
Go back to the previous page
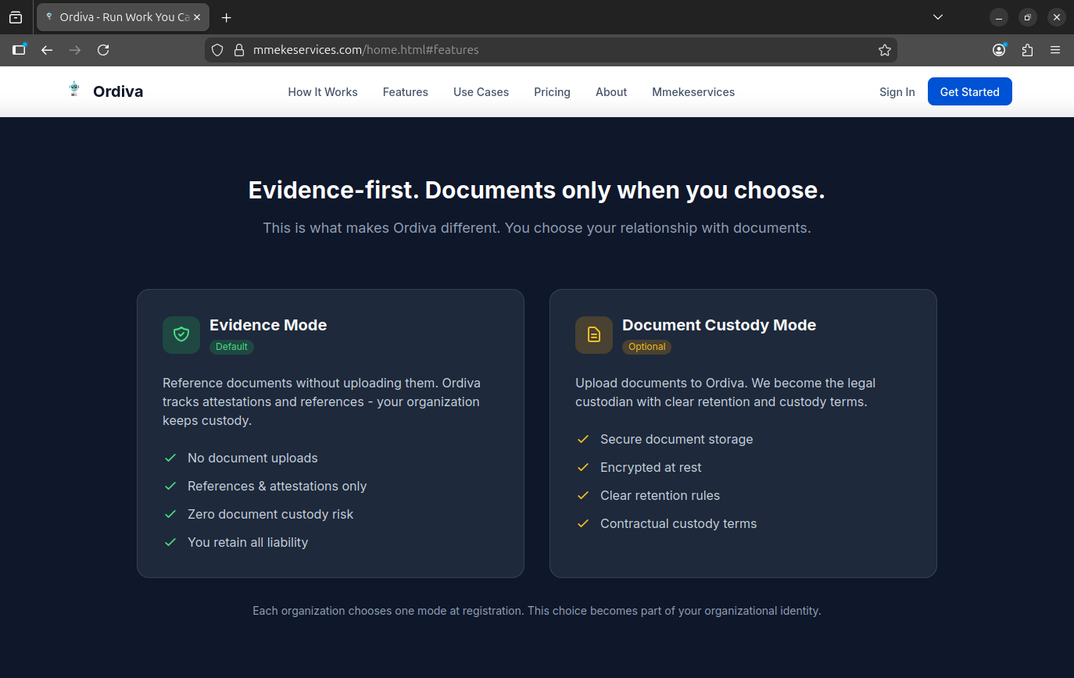[x=47, y=50]
